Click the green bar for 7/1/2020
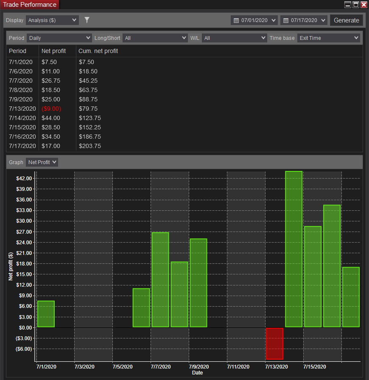Image resolution: width=369 pixels, height=380 pixels. [x=46, y=314]
